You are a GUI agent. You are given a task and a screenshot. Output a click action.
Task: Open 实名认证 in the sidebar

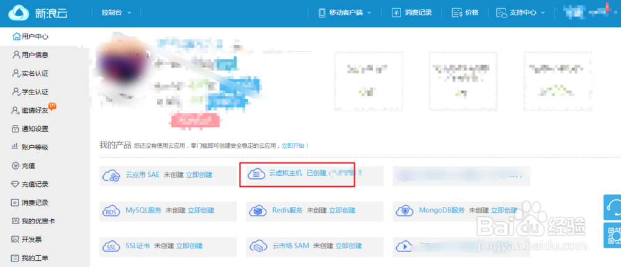point(35,73)
